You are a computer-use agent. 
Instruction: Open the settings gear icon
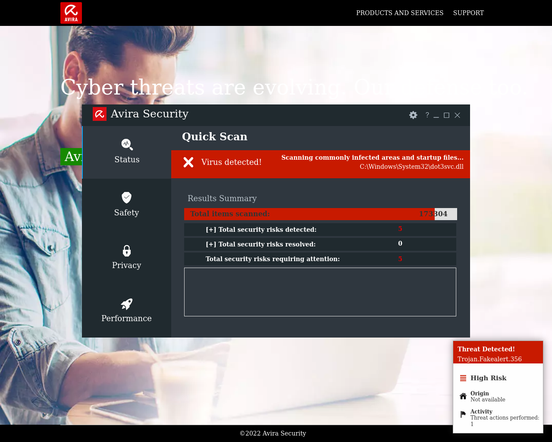(413, 115)
